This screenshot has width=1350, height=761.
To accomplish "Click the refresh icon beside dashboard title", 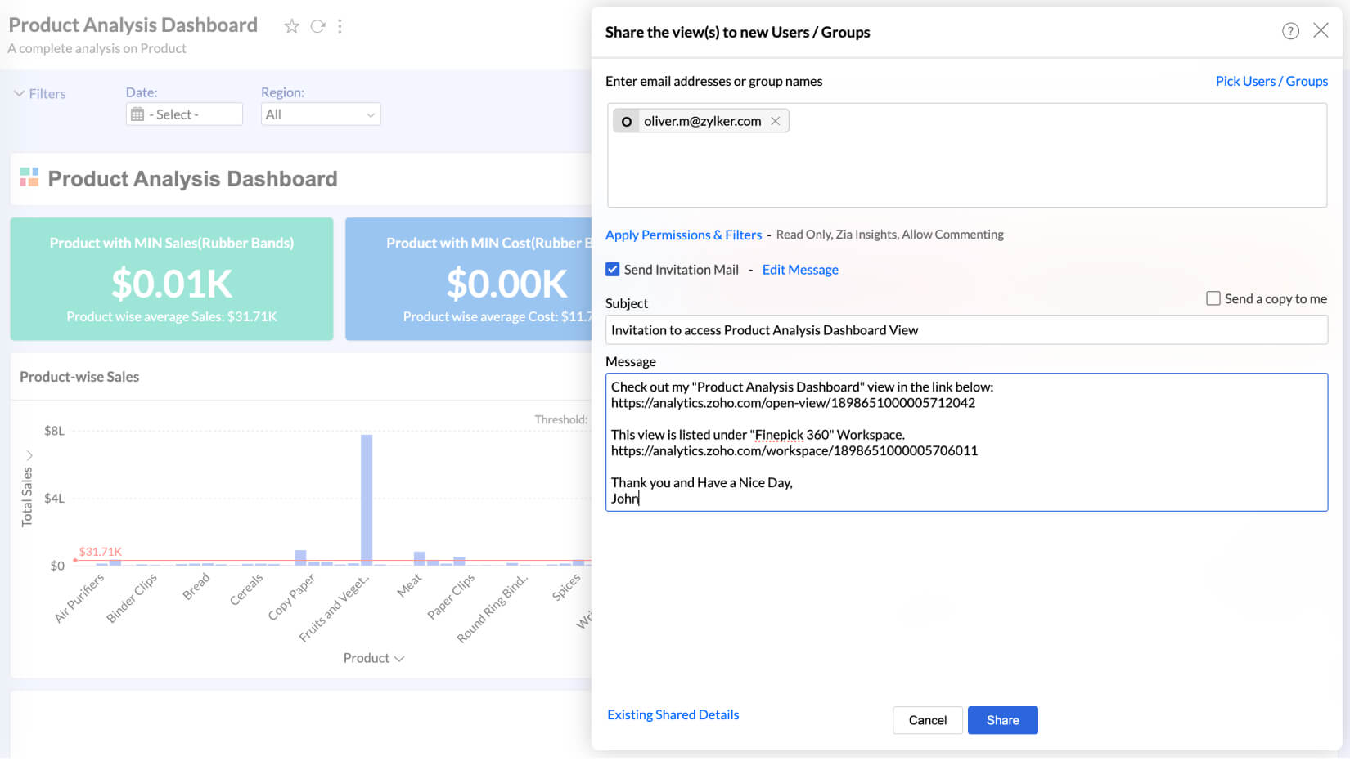I will point(317,26).
